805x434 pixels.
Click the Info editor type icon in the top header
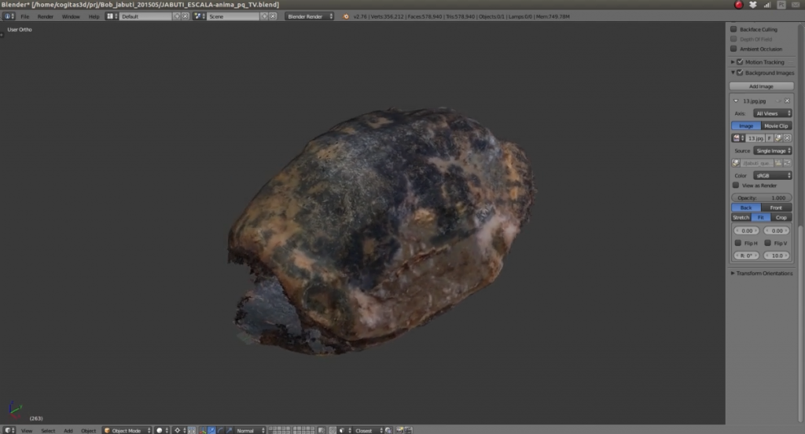(x=9, y=17)
